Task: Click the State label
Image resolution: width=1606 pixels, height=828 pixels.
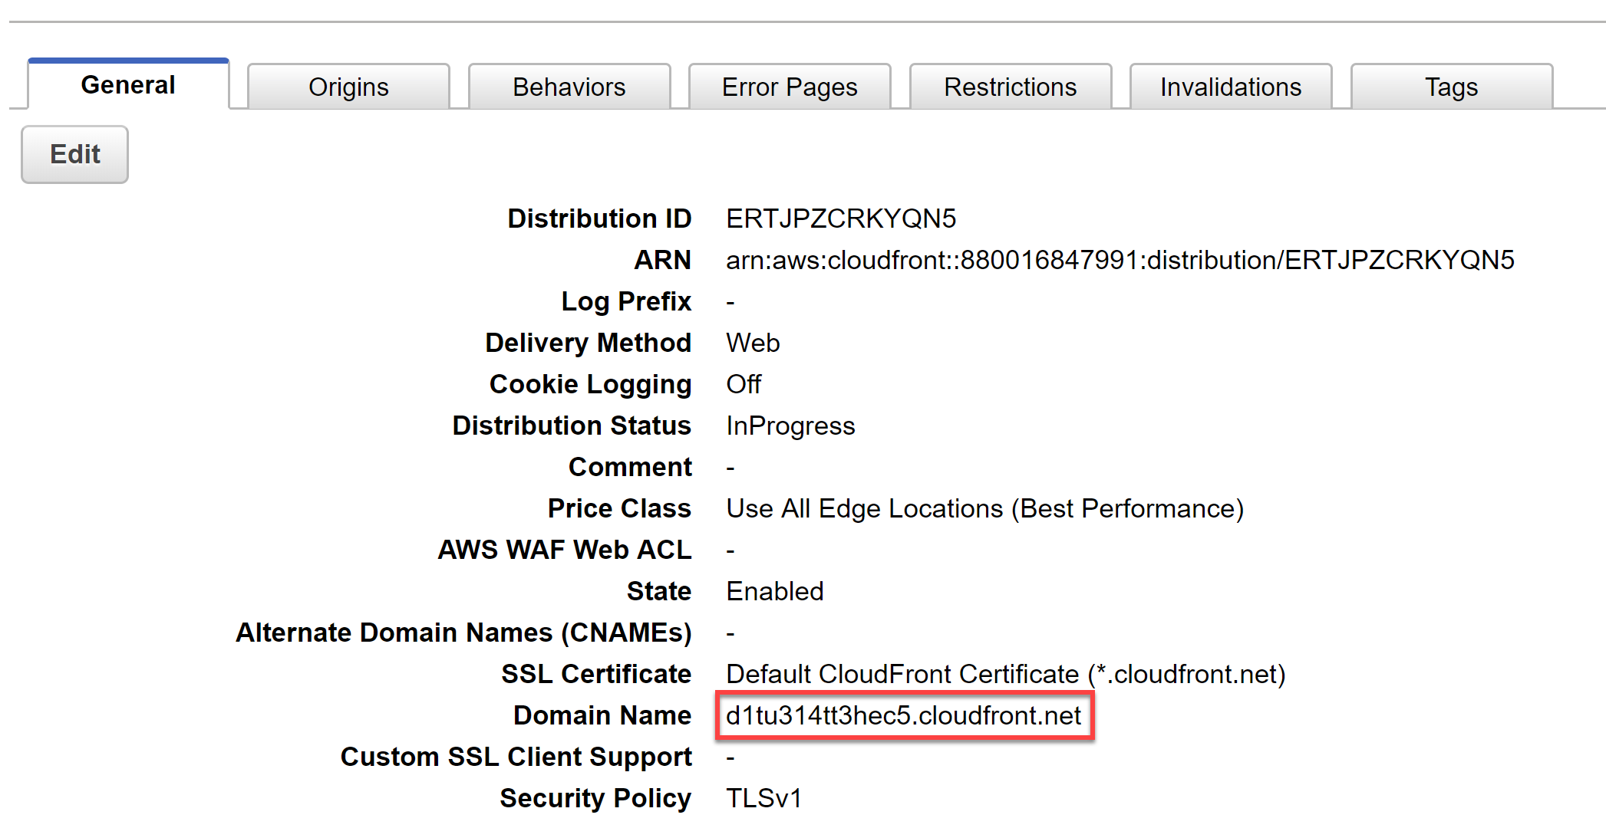Action: point(659,591)
